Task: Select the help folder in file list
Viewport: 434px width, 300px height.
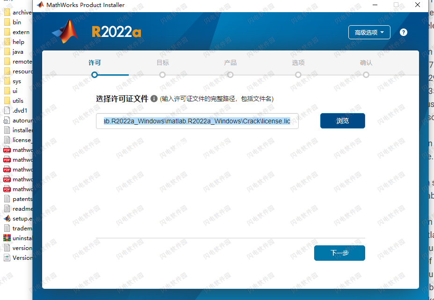Action: coord(15,42)
